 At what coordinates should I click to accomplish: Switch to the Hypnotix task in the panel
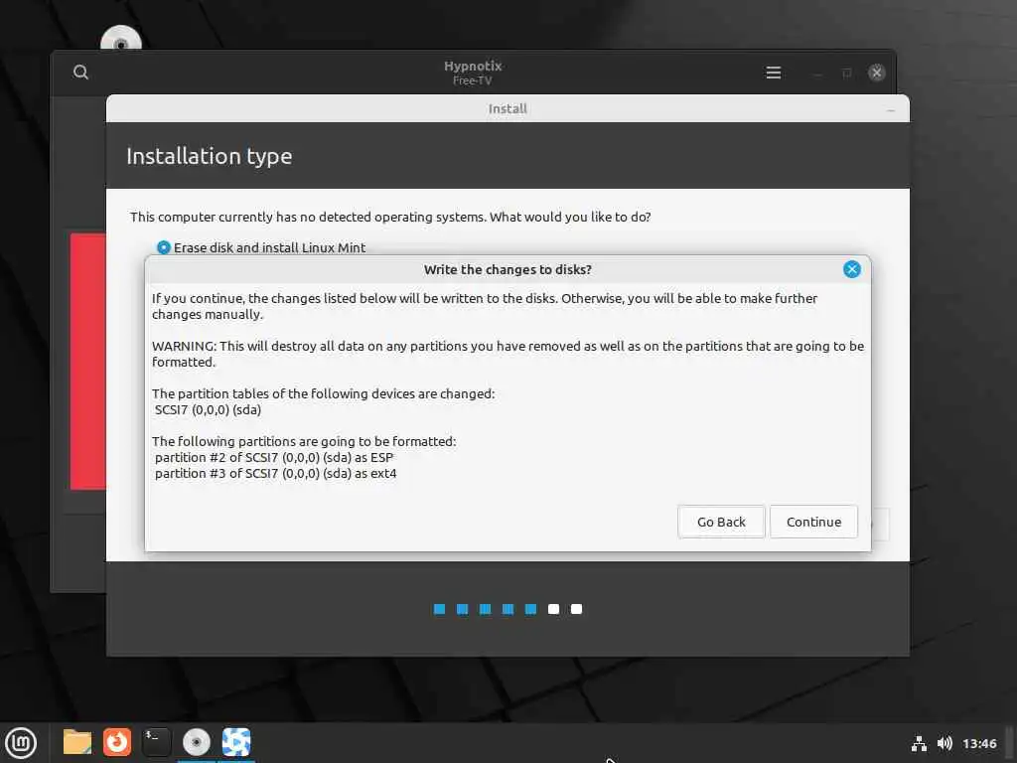coord(236,742)
